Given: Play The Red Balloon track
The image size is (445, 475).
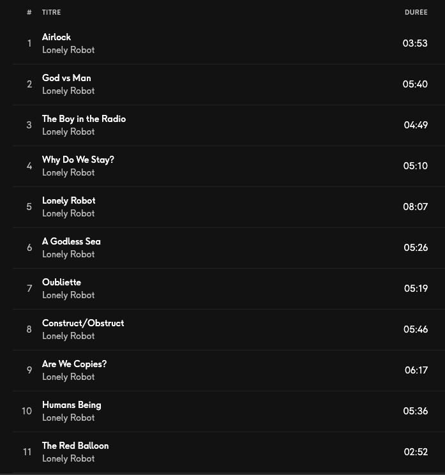Looking at the screenshot, I should click(x=75, y=446).
